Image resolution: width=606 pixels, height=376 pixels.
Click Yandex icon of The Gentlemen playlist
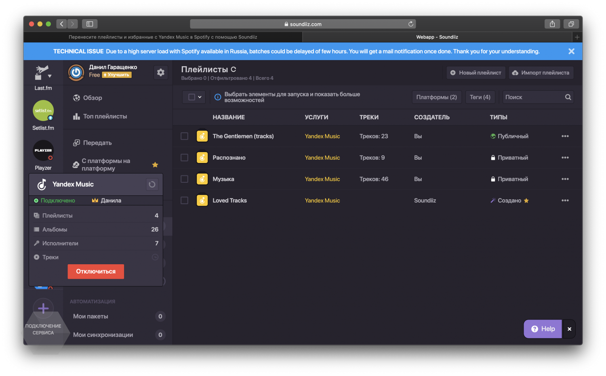click(202, 136)
